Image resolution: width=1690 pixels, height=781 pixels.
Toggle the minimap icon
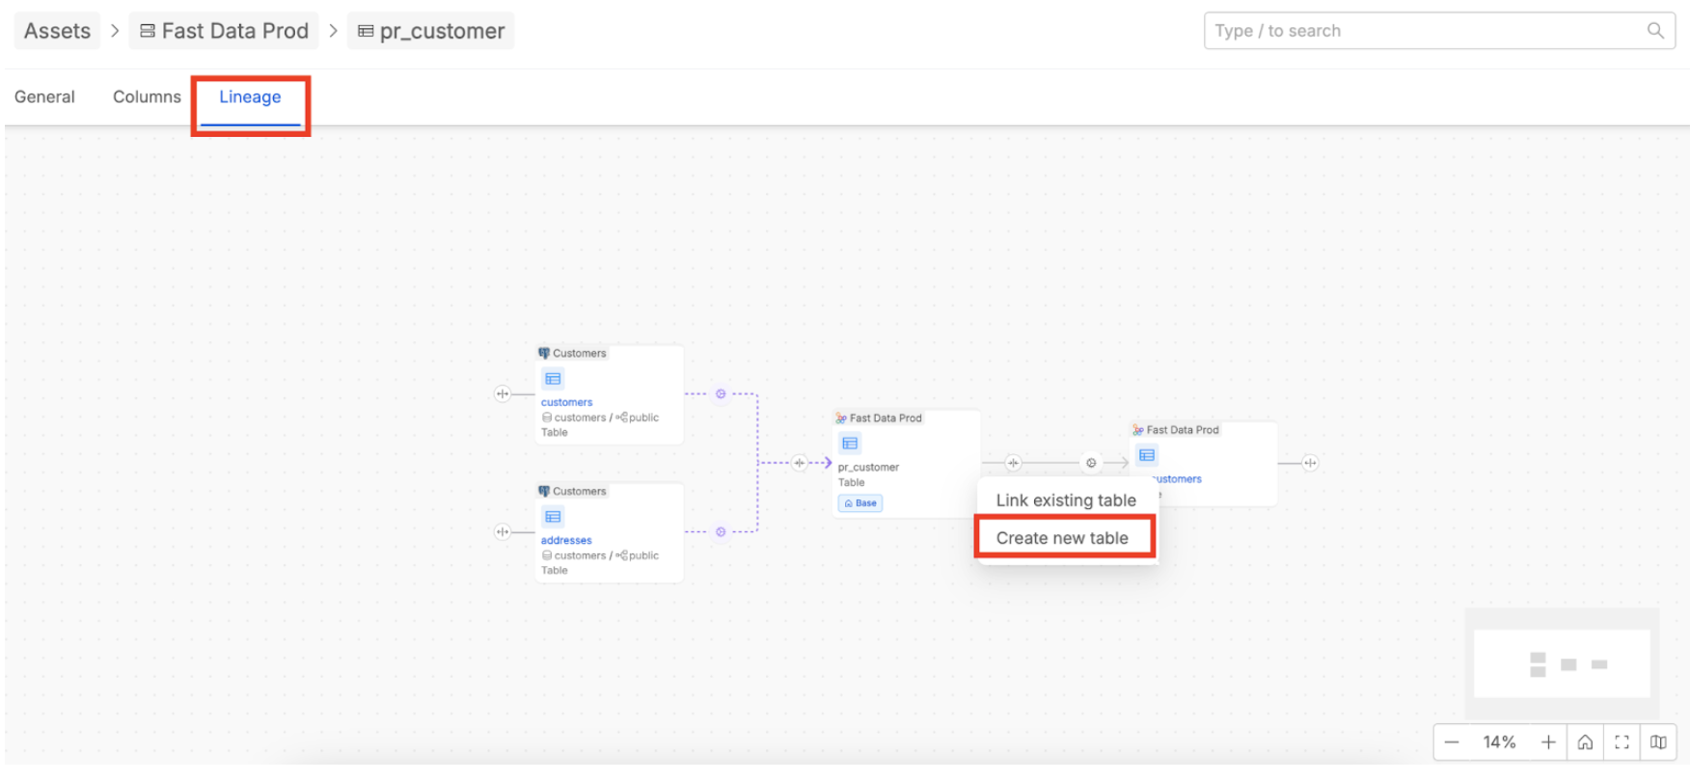(1658, 742)
